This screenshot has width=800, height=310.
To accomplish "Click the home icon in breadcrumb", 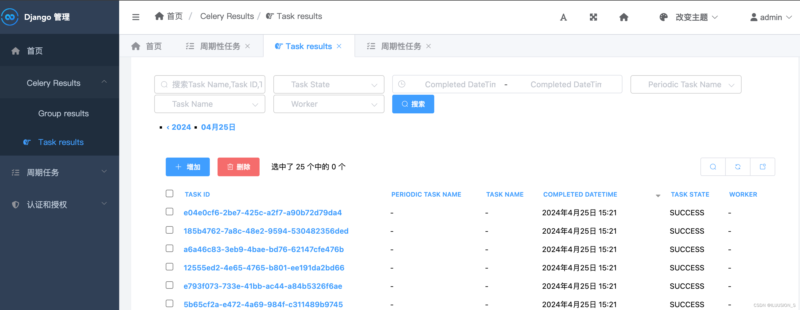I will [159, 16].
